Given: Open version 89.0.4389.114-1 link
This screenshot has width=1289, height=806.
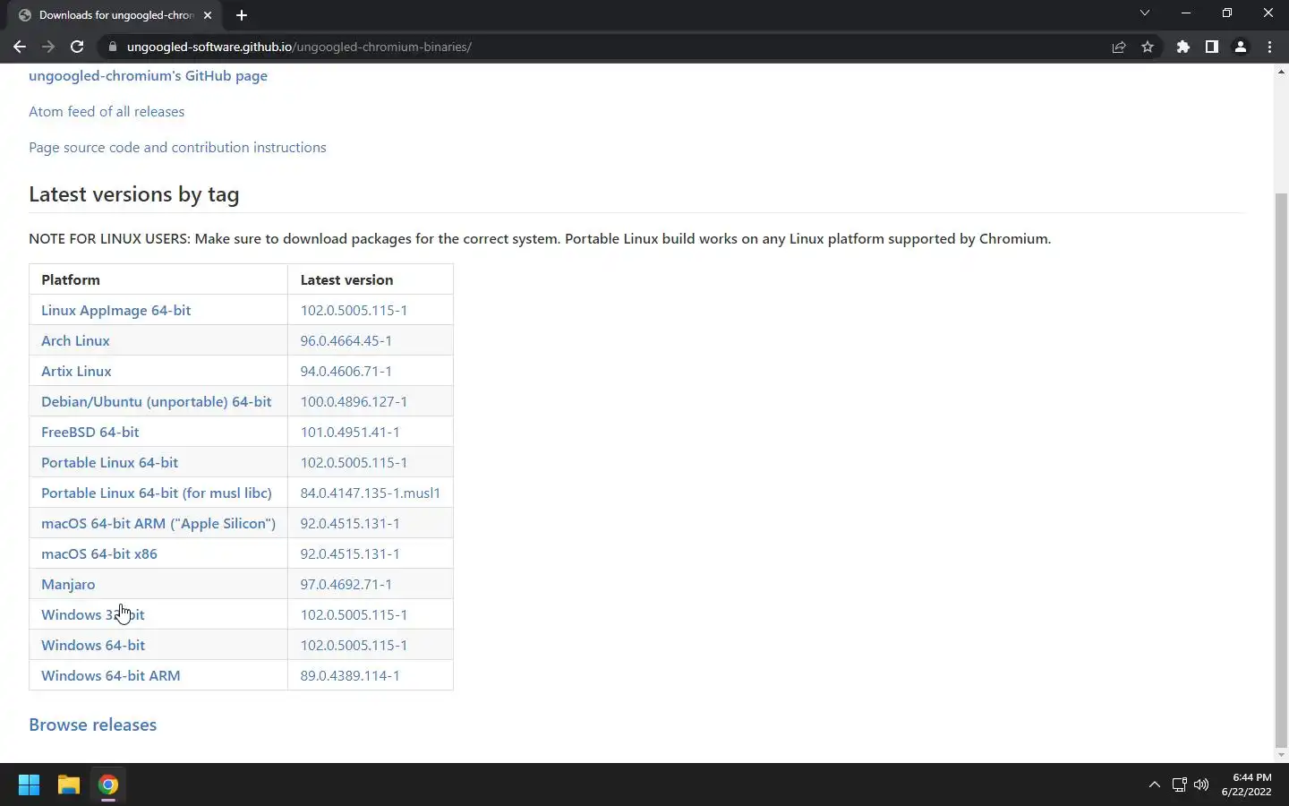Looking at the screenshot, I should pos(350,676).
